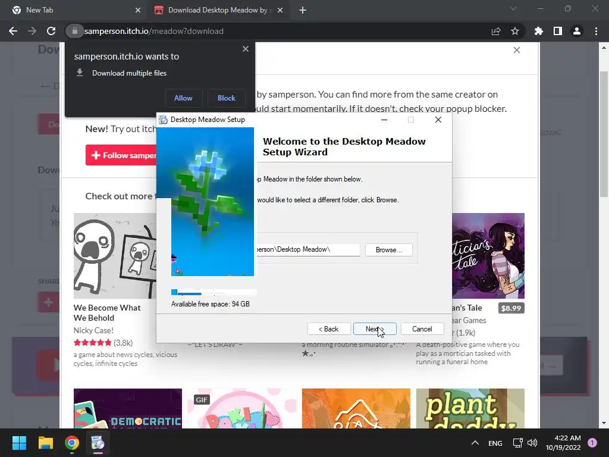
Task: Open We Become What We Behold thumbnail
Action: click(115, 256)
